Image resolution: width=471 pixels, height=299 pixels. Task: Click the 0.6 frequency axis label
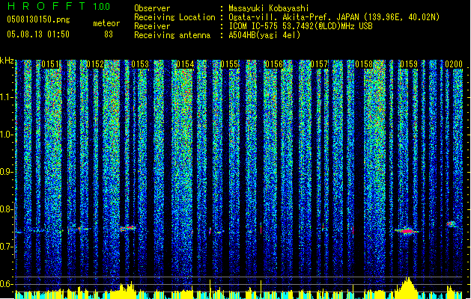pos(7,284)
